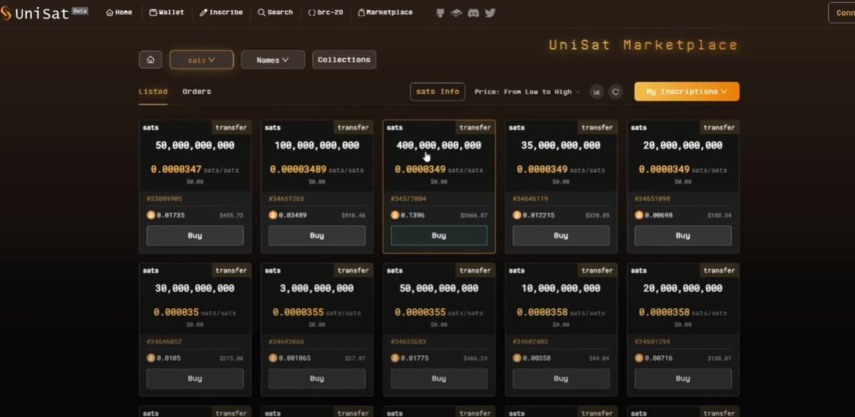Expand the Names dropdown

pyautogui.click(x=273, y=60)
